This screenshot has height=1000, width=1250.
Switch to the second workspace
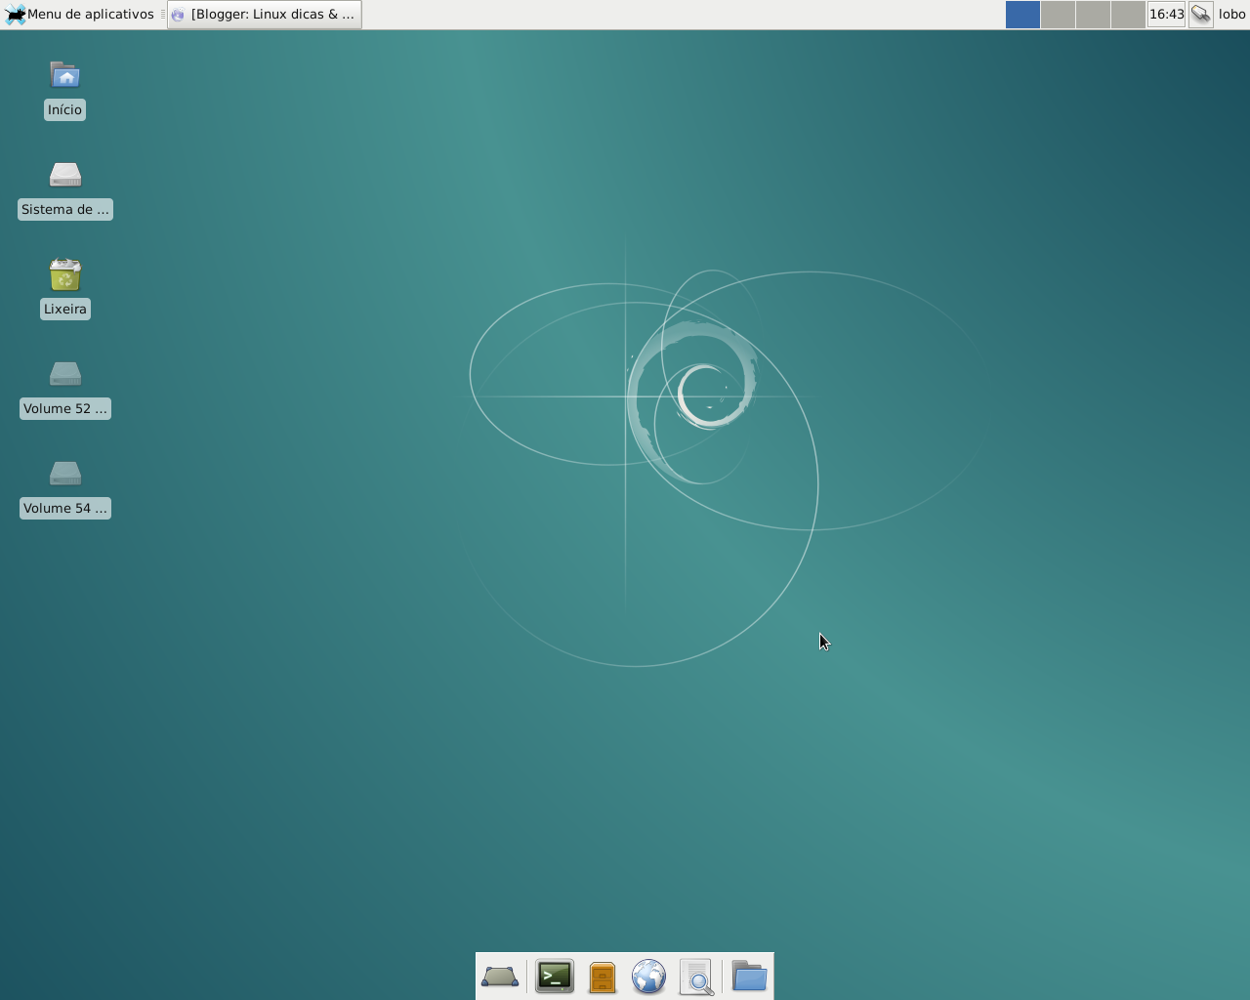tap(1058, 15)
